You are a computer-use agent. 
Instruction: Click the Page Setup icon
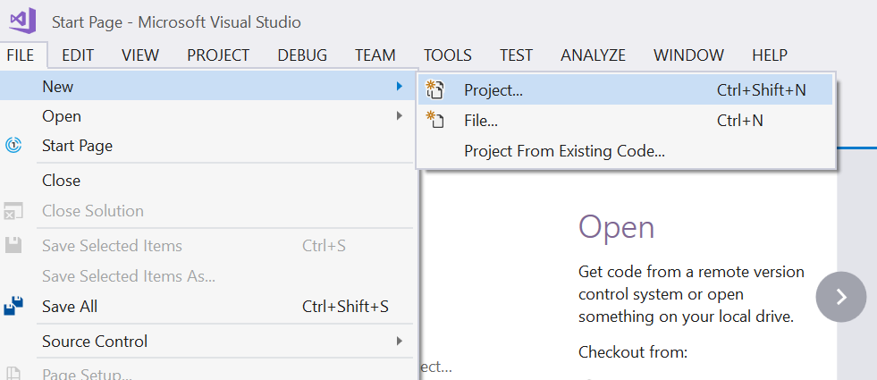tap(13, 373)
